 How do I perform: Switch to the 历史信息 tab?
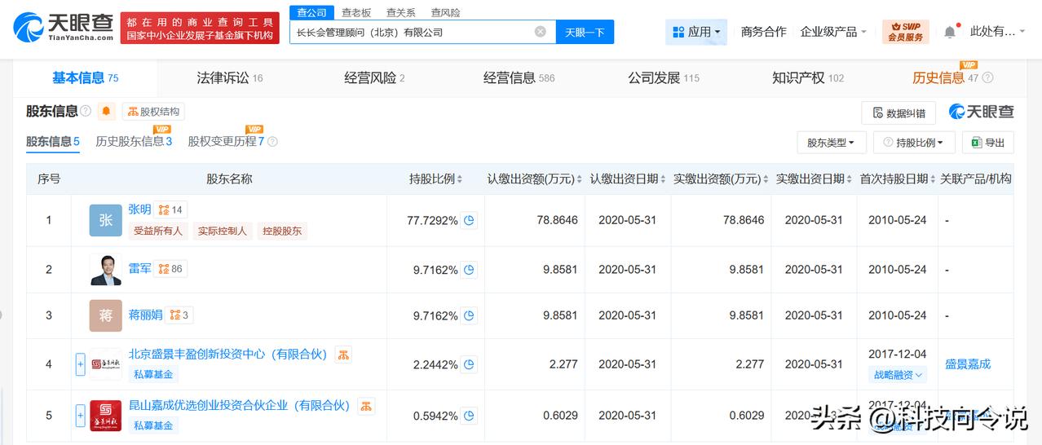point(945,78)
